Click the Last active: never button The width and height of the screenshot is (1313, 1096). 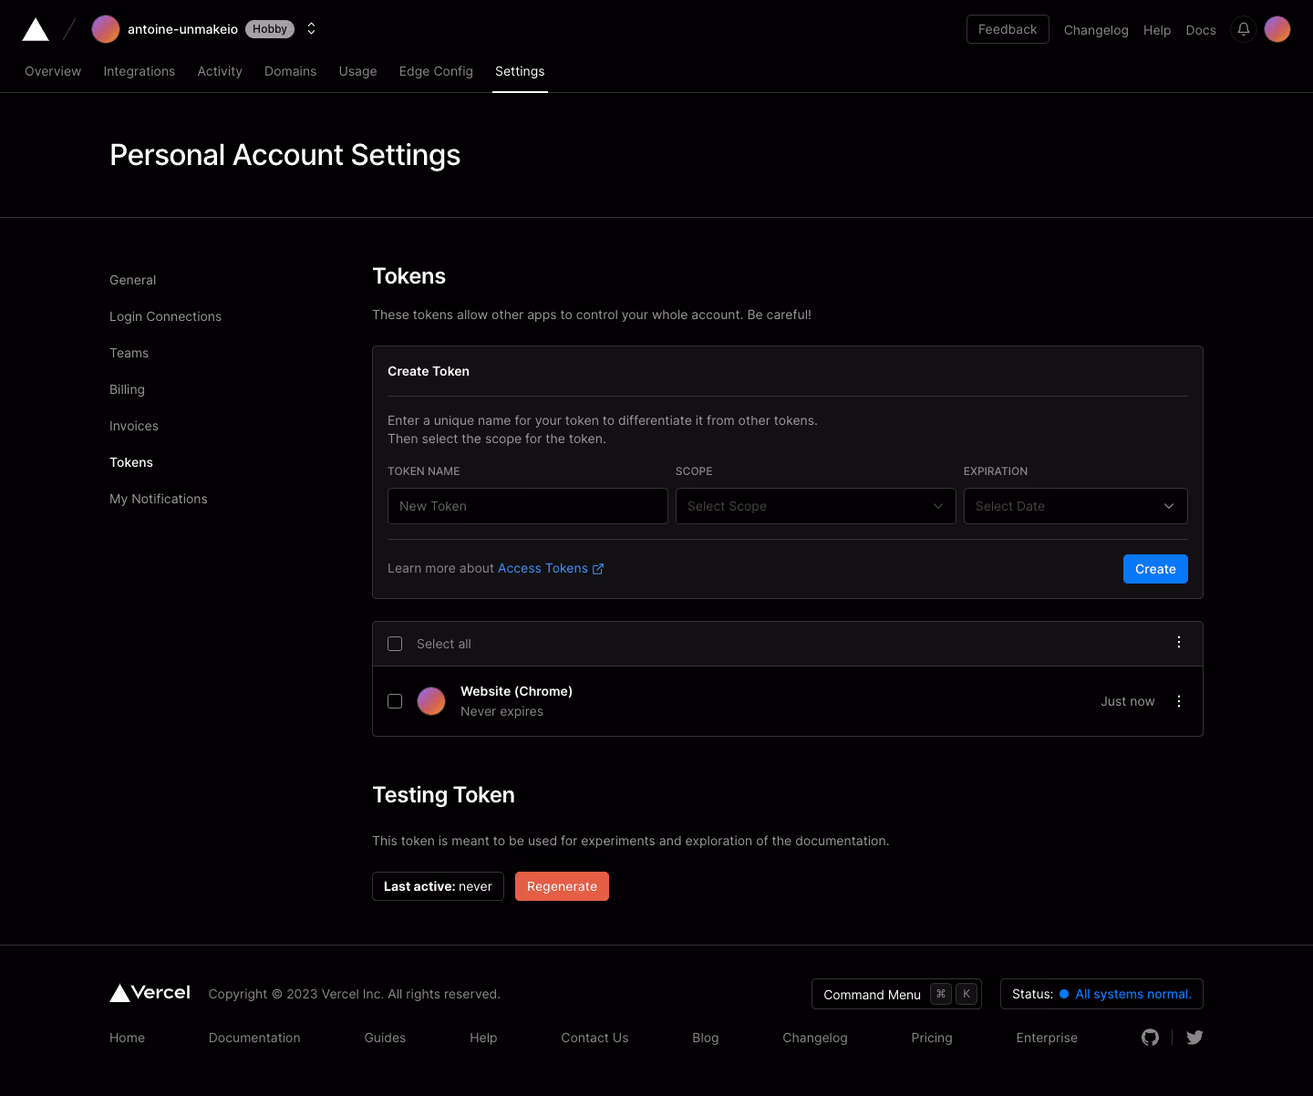438,886
